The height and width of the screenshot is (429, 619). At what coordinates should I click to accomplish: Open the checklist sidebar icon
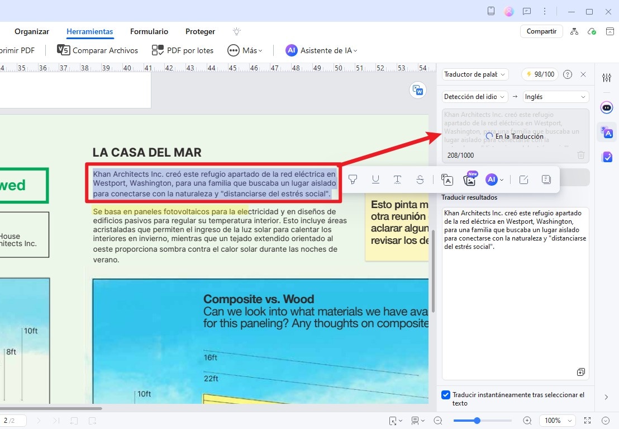tap(607, 157)
